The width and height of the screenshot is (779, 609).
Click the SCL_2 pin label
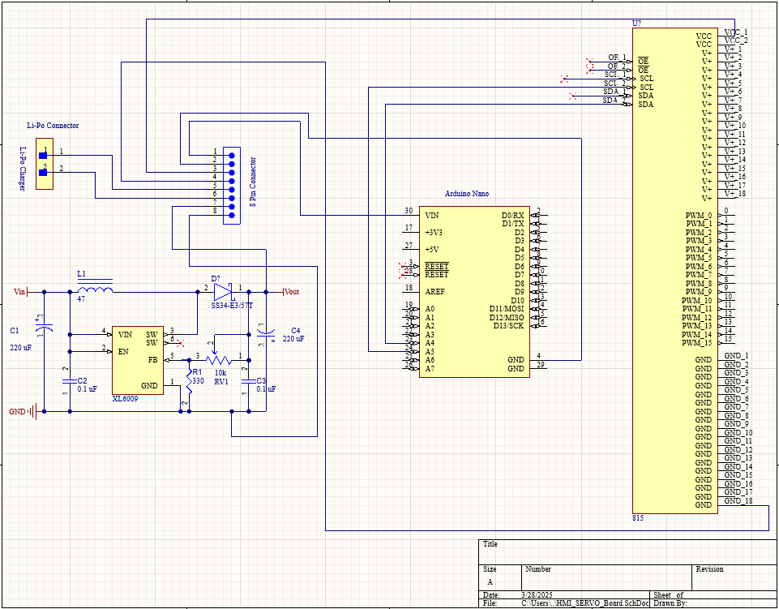(x=614, y=83)
